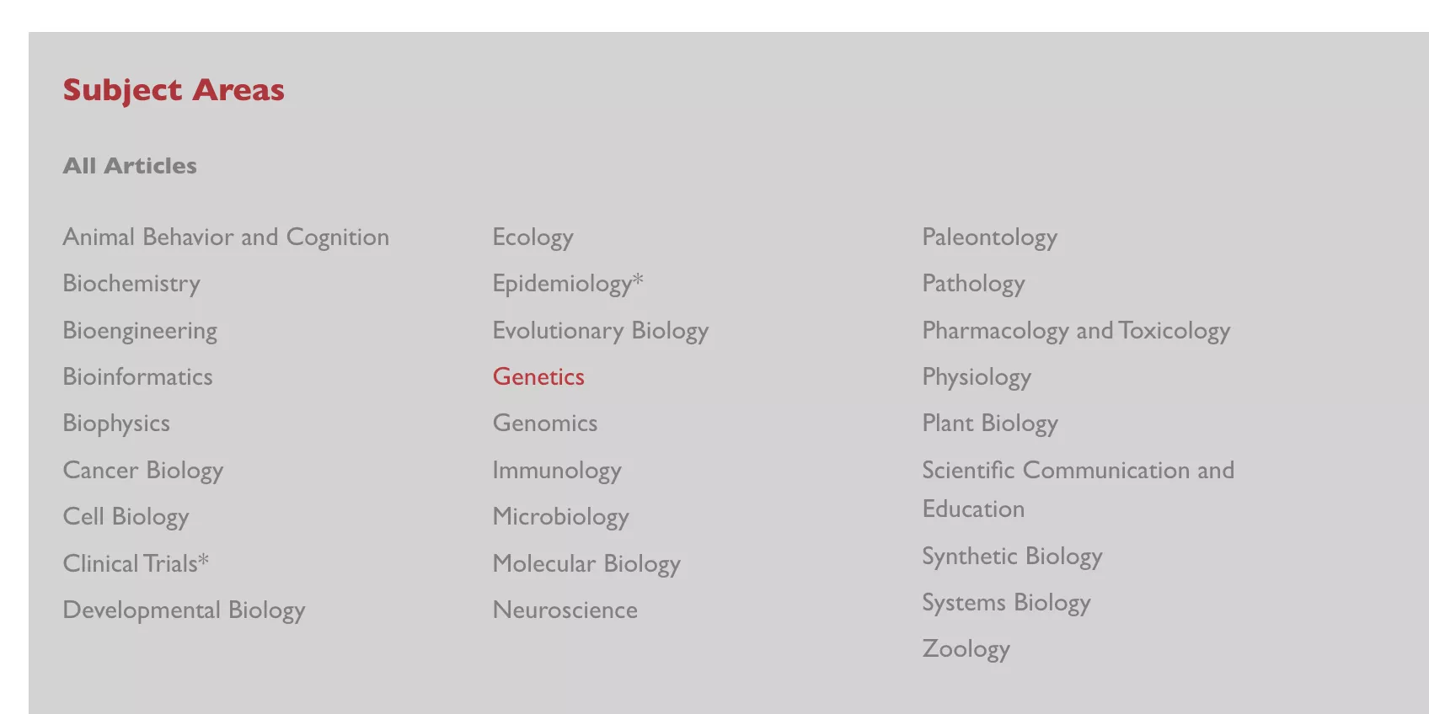Image resolution: width=1429 pixels, height=714 pixels.
Task: Open the Biochemistry category
Action: pos(131,284)
